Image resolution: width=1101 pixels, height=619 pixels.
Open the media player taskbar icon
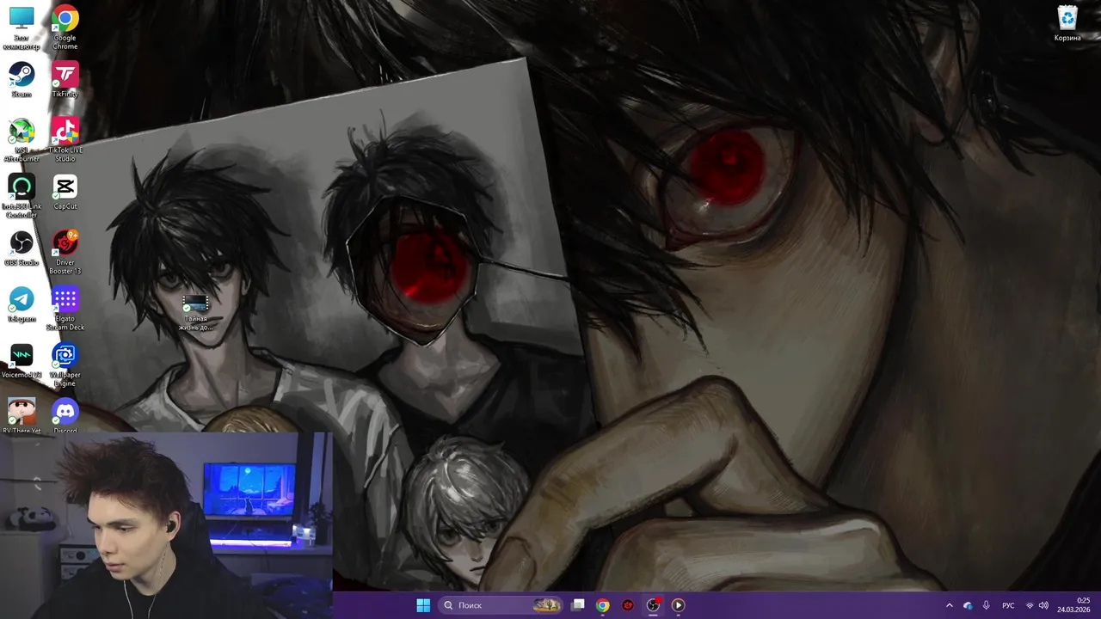678,605
